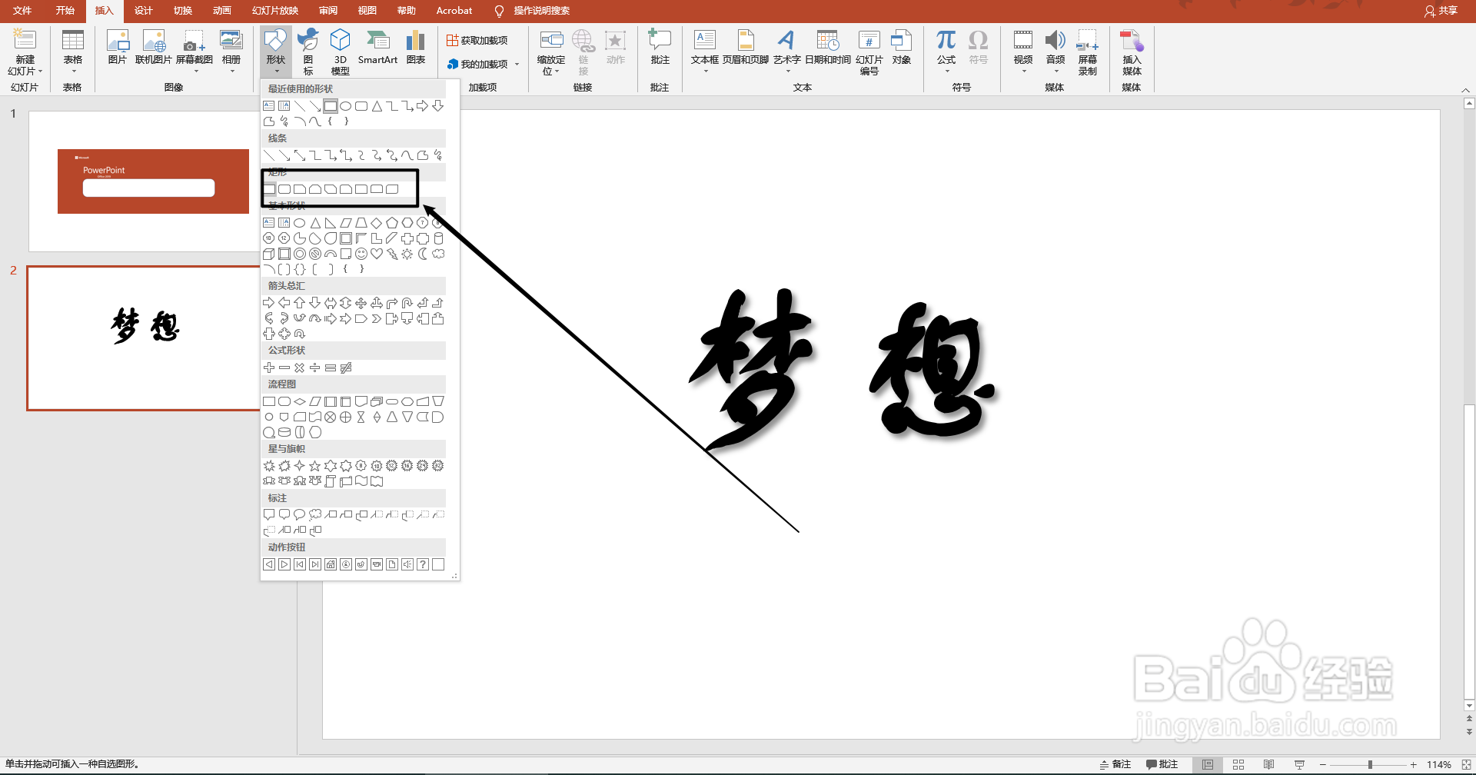Toggle the comments pane (批注)
This screenshot has height=775, width=1476.
point(1162,763)
